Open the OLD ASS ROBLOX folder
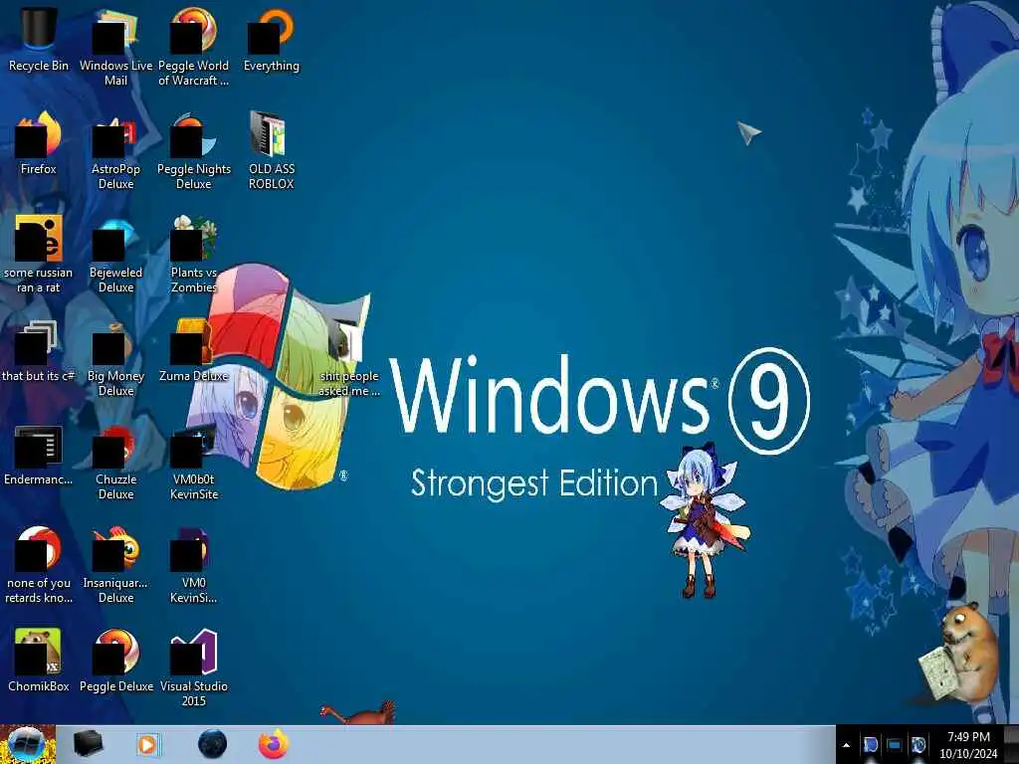Viewport: 1019px width, 764px height. coord(271,149)
